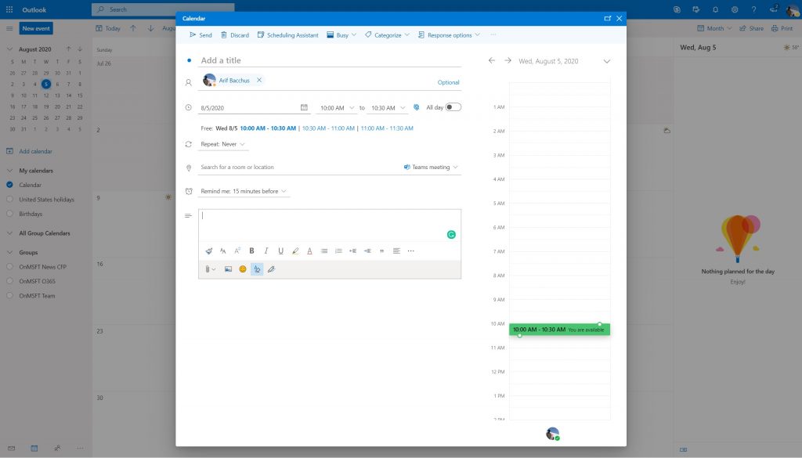Click Discard in the event toolbar
Image resolution: width=802 pixels, height=458 pixels.
coord(235,34)
